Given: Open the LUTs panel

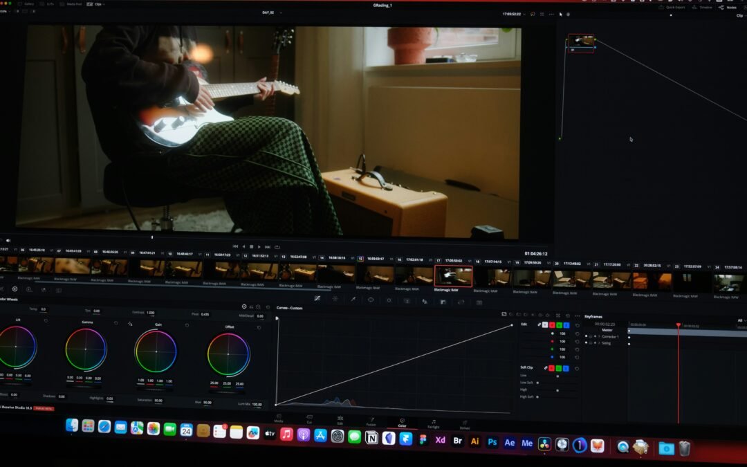Looking at the screenshot, I should [45, 3].
